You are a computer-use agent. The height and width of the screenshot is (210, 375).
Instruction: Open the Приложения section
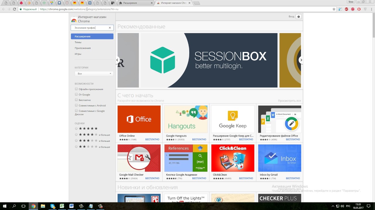pyautogui.click(x=83, y=48)
